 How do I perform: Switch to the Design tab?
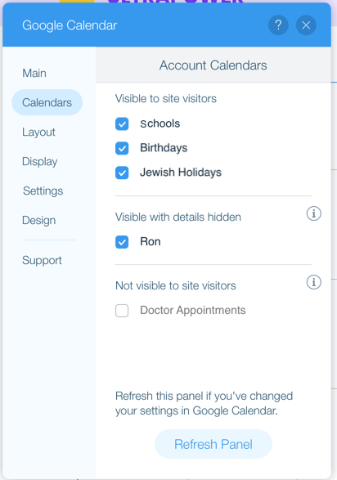click(39, 221)
